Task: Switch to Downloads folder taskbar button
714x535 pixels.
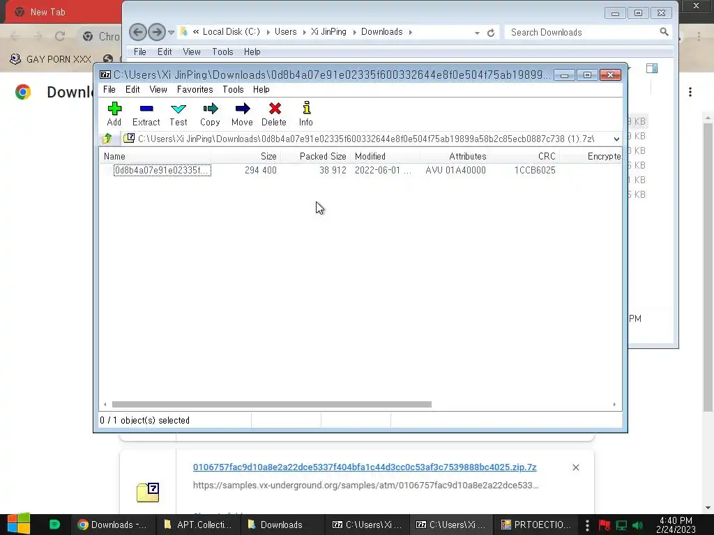Action: [282, 525]
